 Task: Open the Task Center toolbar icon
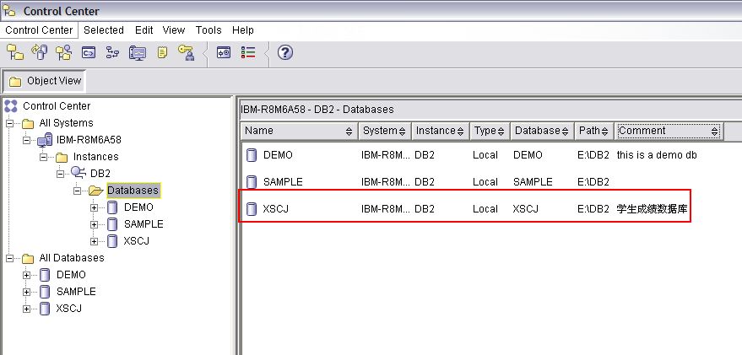(112, 52)
